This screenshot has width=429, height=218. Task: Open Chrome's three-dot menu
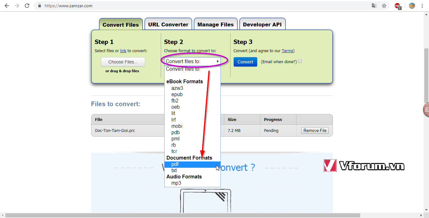(423, 6)
